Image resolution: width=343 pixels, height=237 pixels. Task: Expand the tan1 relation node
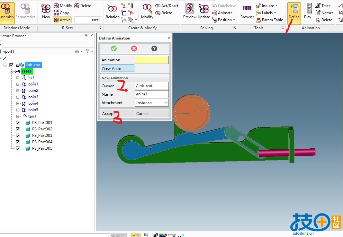pyautogui.click(x=18, y=116)
